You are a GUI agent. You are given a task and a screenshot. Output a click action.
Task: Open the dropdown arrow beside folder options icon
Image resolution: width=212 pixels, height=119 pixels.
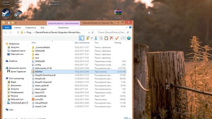[92, 38]
